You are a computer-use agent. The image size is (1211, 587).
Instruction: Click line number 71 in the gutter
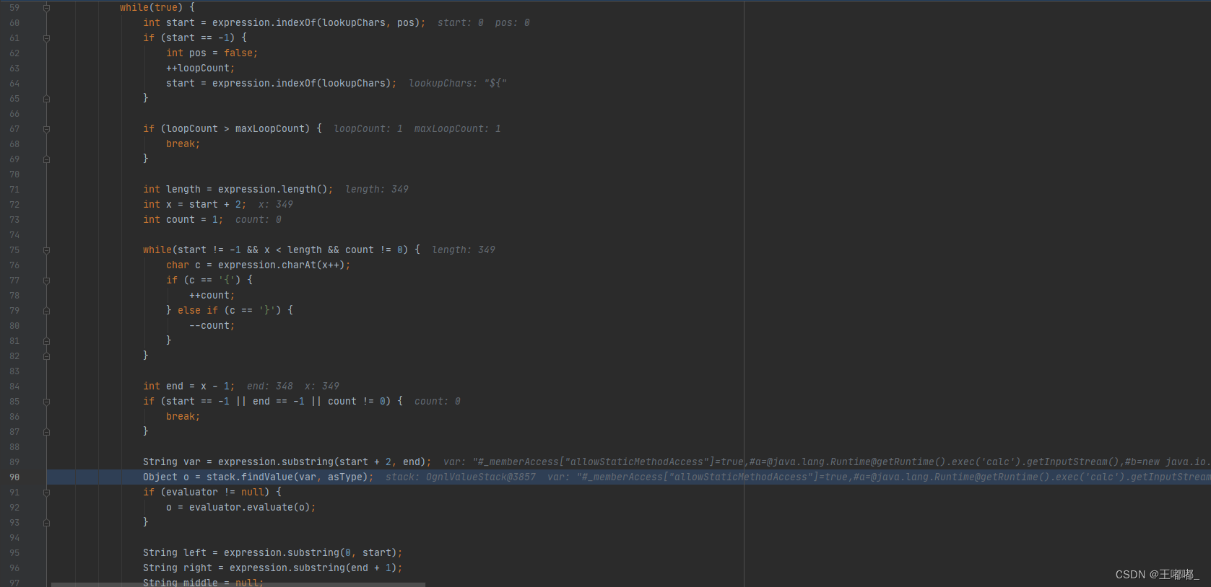[x=14, y=190]
